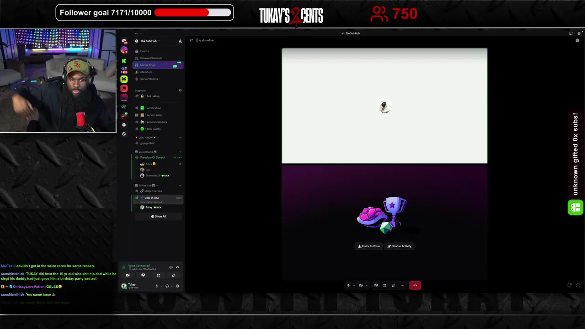Image resolution: width=585 pixels, height=329 pixels.
Task: Toggle camera in the call control bar
Action: coord(361,286)
